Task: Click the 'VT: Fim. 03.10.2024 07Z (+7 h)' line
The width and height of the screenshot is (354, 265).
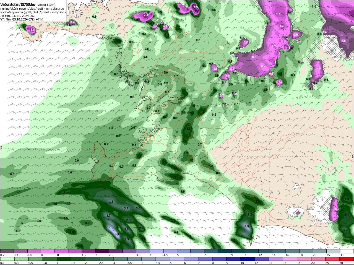Action: [x=22, y=19]
